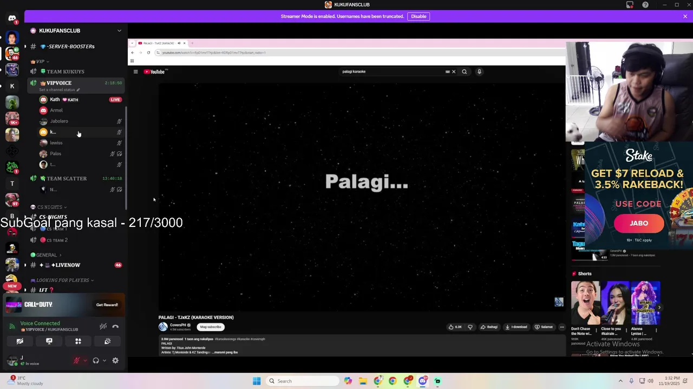Open Voice Connected connection details
The width and height of the screenshot is (693, 389).
[x=40, y=323]
